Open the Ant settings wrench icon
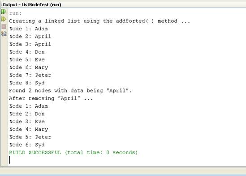The height and width of the screenshot is (176, 246). tap(4, 34)
